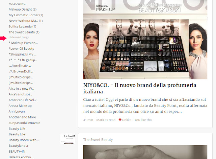Click the 41 min timestamp
The height and width of the screenshot is (159, 216).
pos(88,120)
